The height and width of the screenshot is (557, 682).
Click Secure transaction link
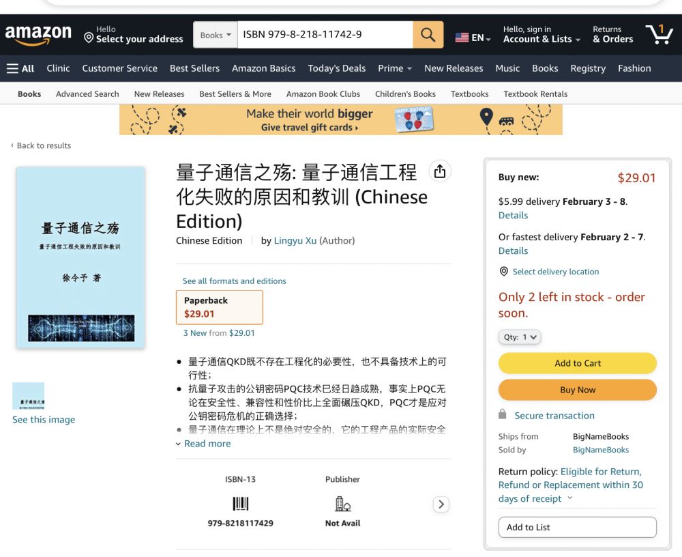(554, 416)
